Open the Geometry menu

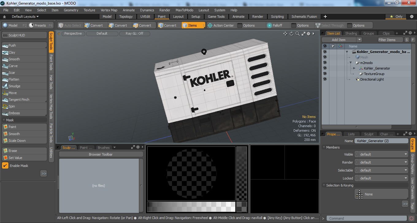71,10
